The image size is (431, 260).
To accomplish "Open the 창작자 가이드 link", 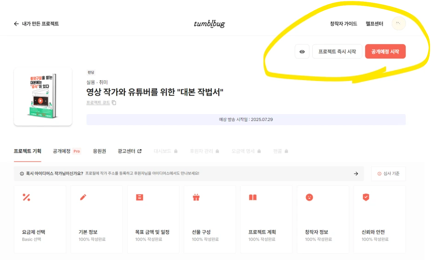I will [344, 24].
